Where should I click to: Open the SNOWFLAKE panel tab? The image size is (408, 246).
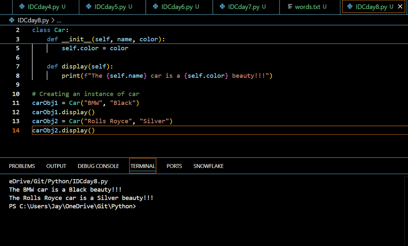(208, 166)
